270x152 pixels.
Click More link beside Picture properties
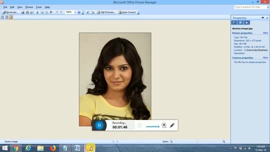click(x=265, y=33)
